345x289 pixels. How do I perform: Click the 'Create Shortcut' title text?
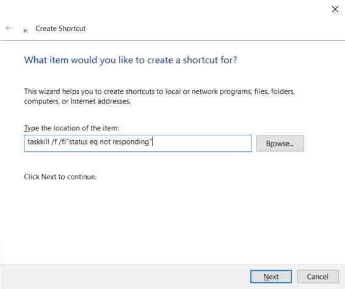tap(60, 29)
